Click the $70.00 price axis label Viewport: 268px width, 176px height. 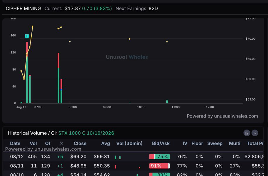pyautogui.click(x=250, y=39)
